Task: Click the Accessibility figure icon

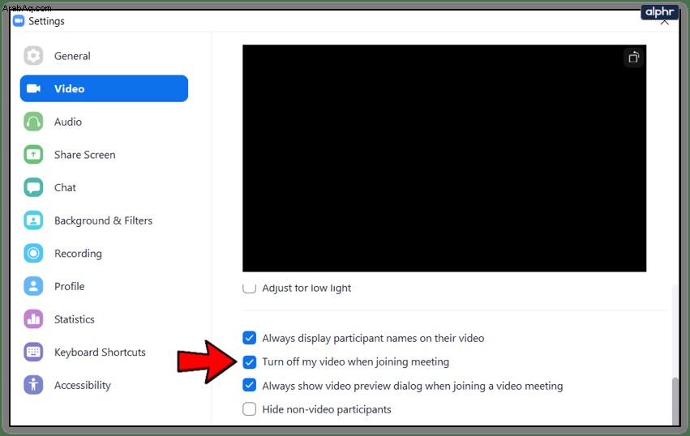Action: 33,385
